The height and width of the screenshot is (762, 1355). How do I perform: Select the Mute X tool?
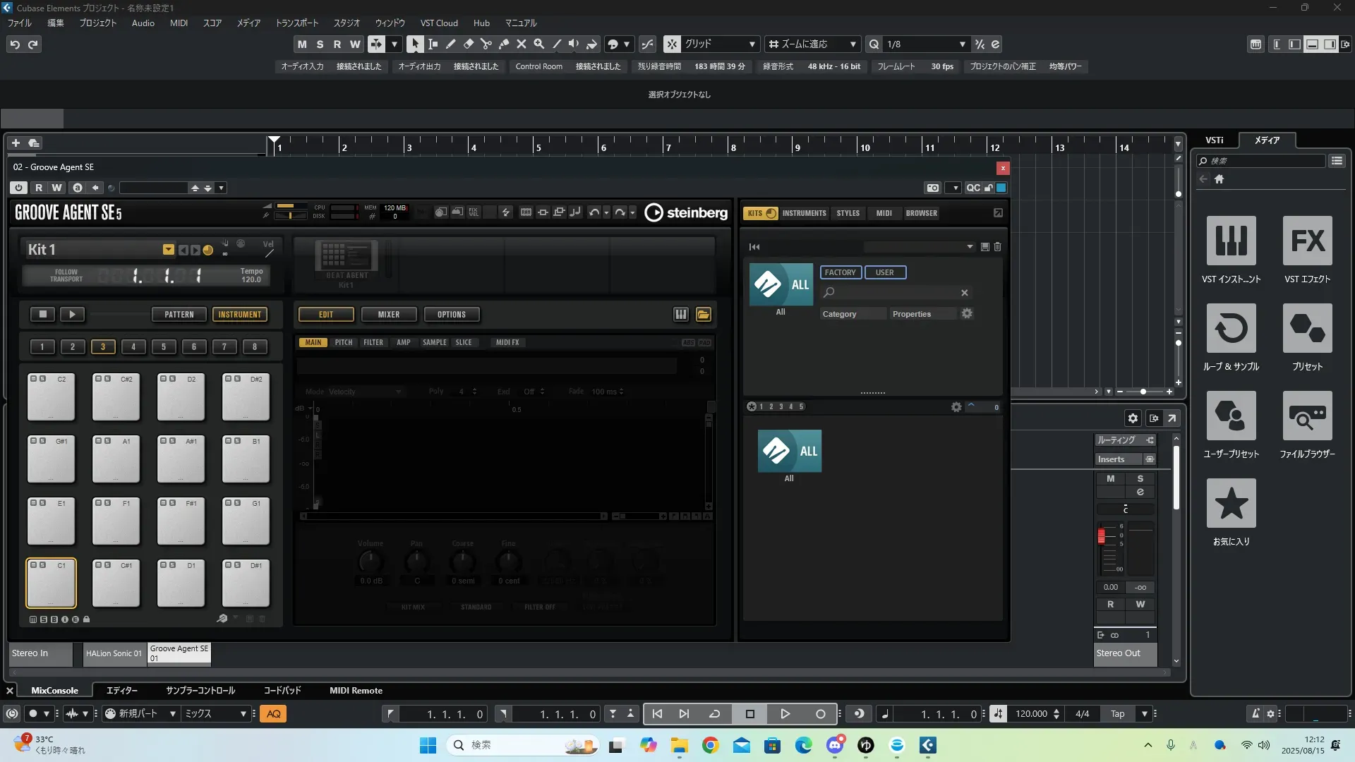(521, 44)
